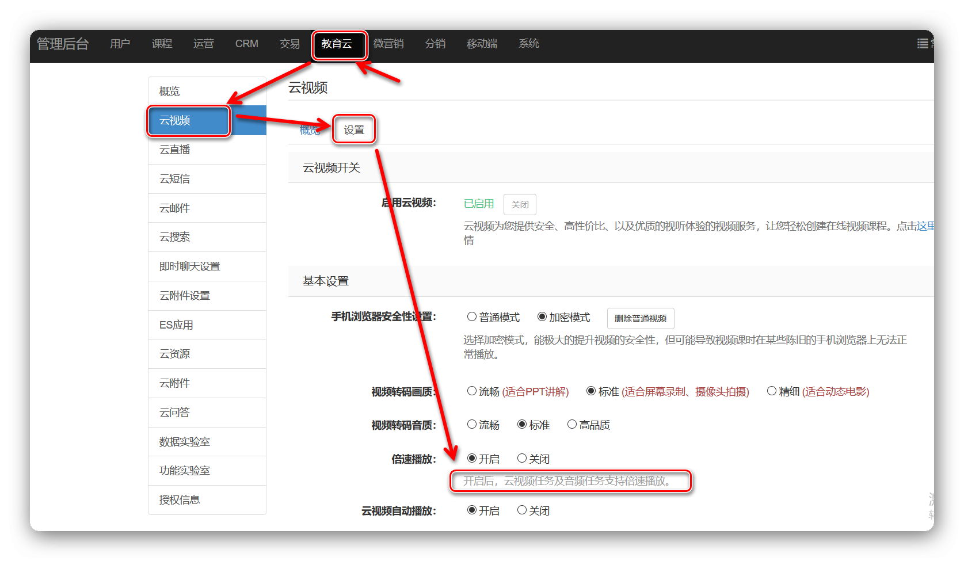The height and width of the screenshot is (561, 964).
Task: Choose 流畅 video transcoding quality
Action: (472, 391)
